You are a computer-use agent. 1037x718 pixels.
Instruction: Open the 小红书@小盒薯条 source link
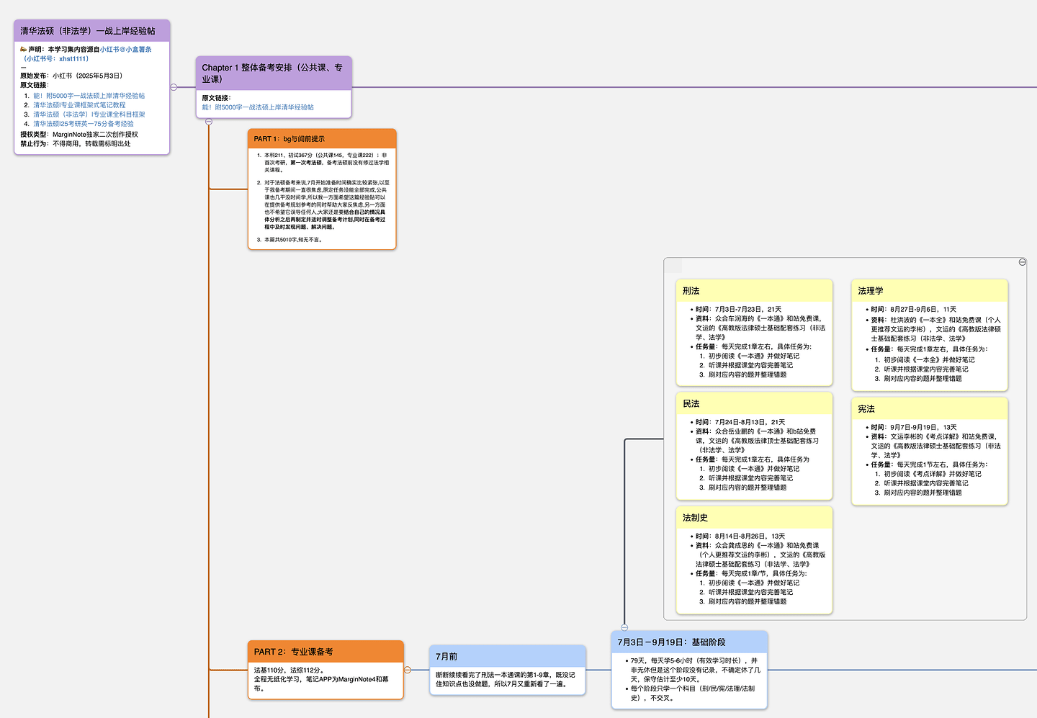[x=126, y=50]
